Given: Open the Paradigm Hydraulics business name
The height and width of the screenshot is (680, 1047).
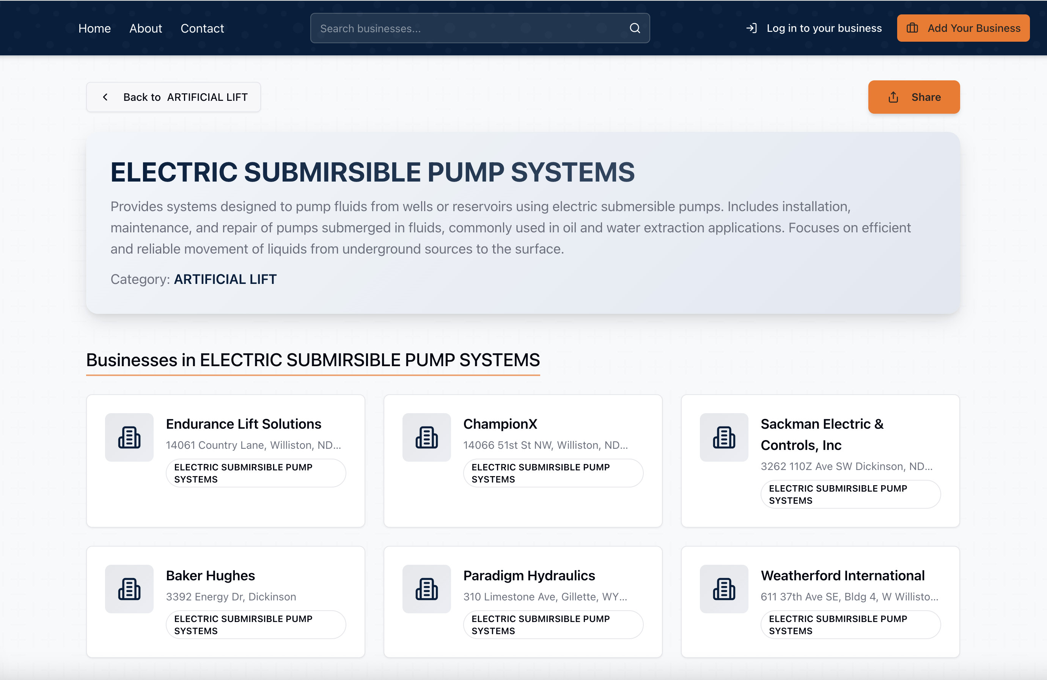Looking at the screenshot, I should point(529,575).
